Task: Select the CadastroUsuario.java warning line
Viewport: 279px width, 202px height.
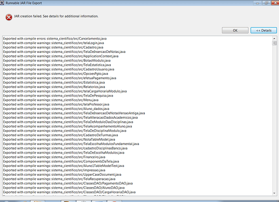Action: click(59, 69)
